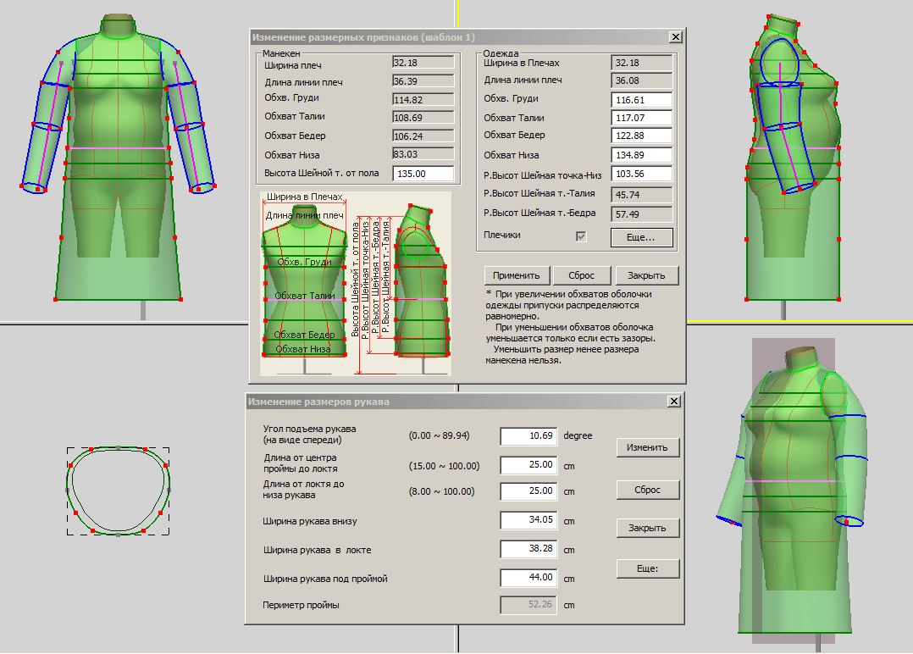Screen dimensions: 913x654
Task: Edit sleeve lift angle field 10.69
Action: tap(528, 436)
